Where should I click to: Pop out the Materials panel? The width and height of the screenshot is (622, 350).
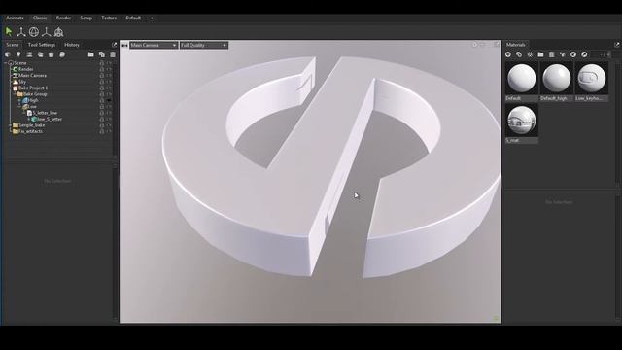[x=617, y=45]
